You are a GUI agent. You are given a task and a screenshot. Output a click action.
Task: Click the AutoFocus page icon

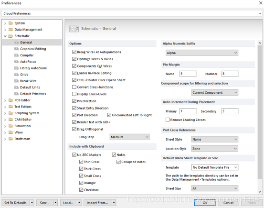tap(16, 62)
